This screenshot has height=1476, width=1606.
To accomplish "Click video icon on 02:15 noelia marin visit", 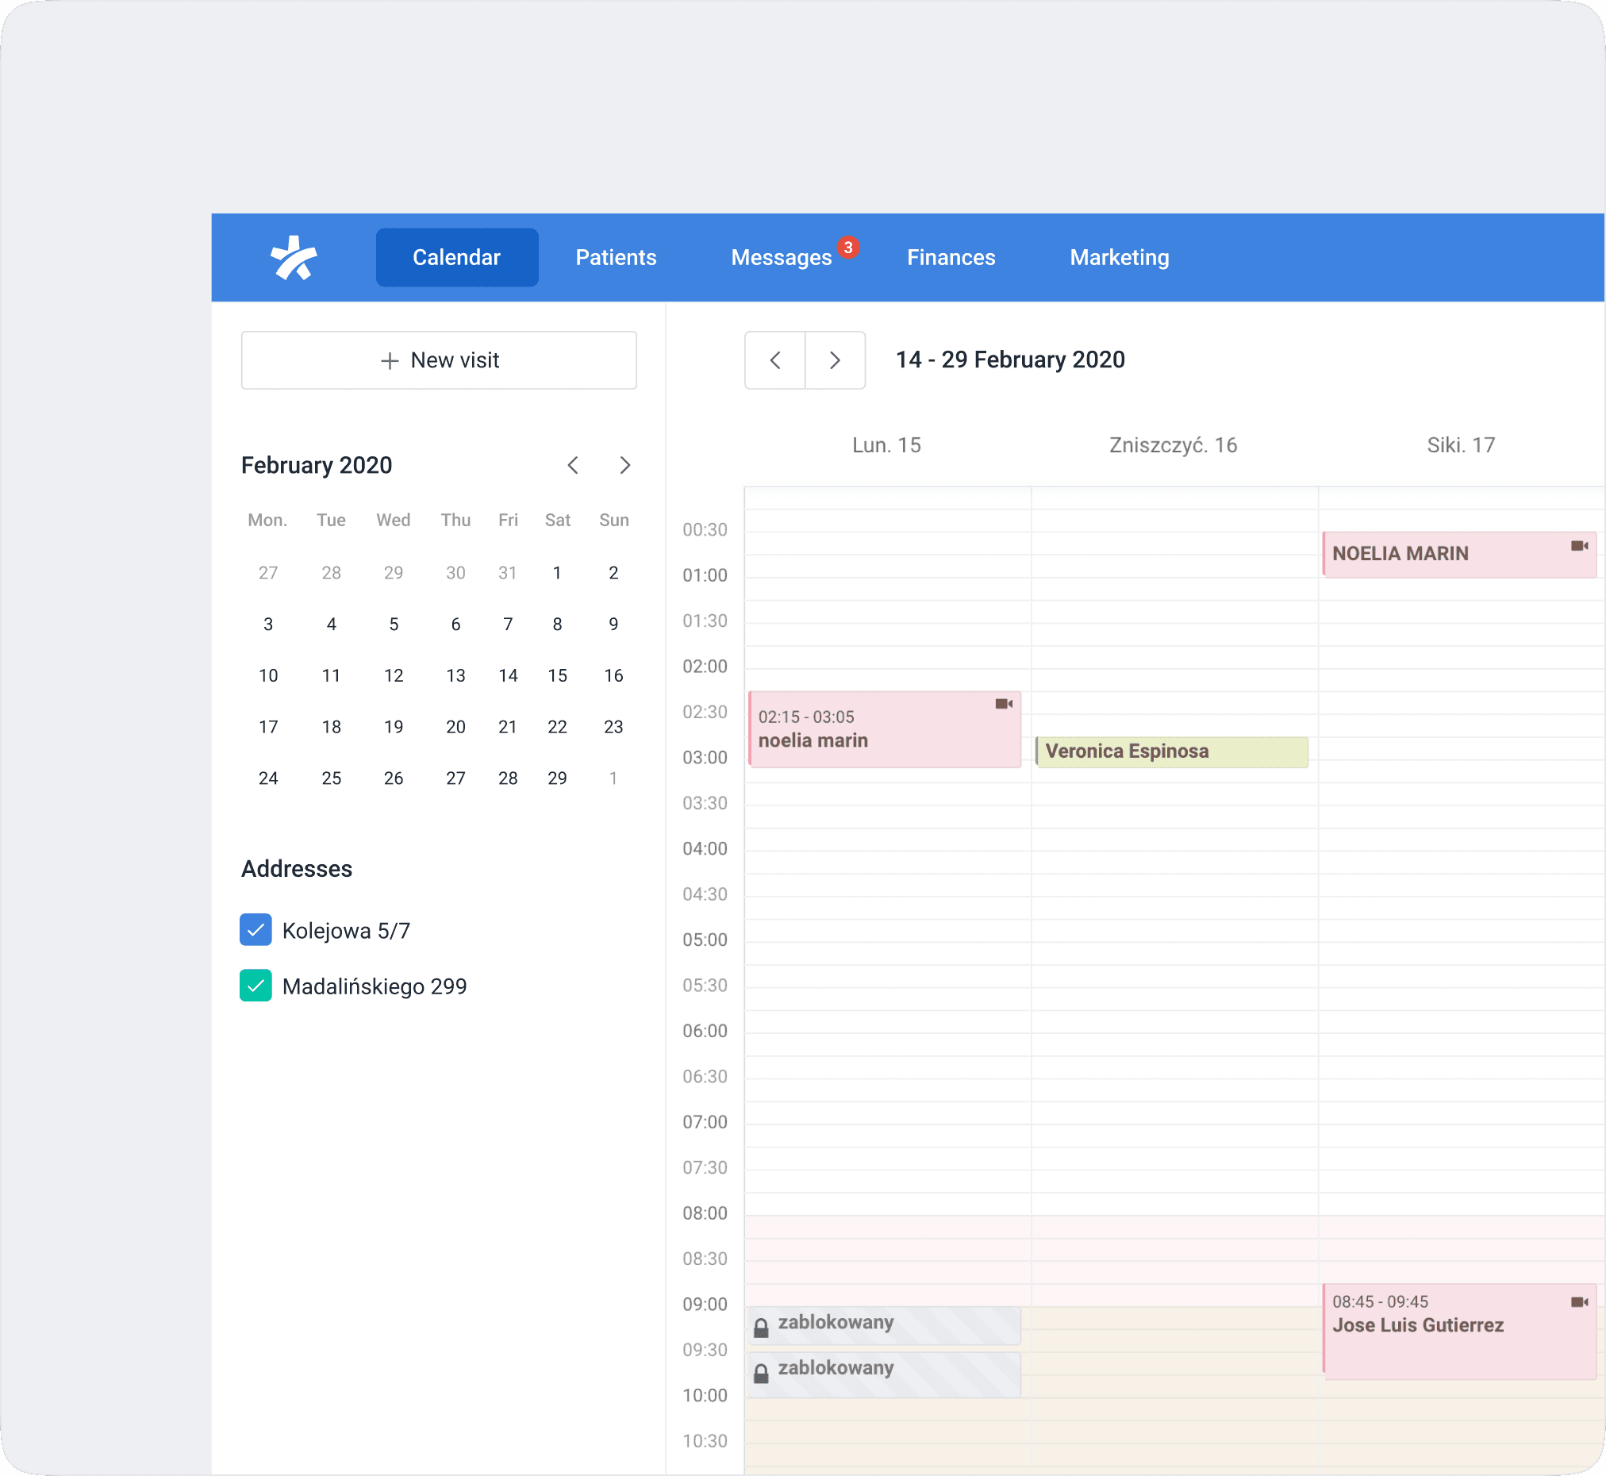I will pyautogui.click(x=1003, y=704).
